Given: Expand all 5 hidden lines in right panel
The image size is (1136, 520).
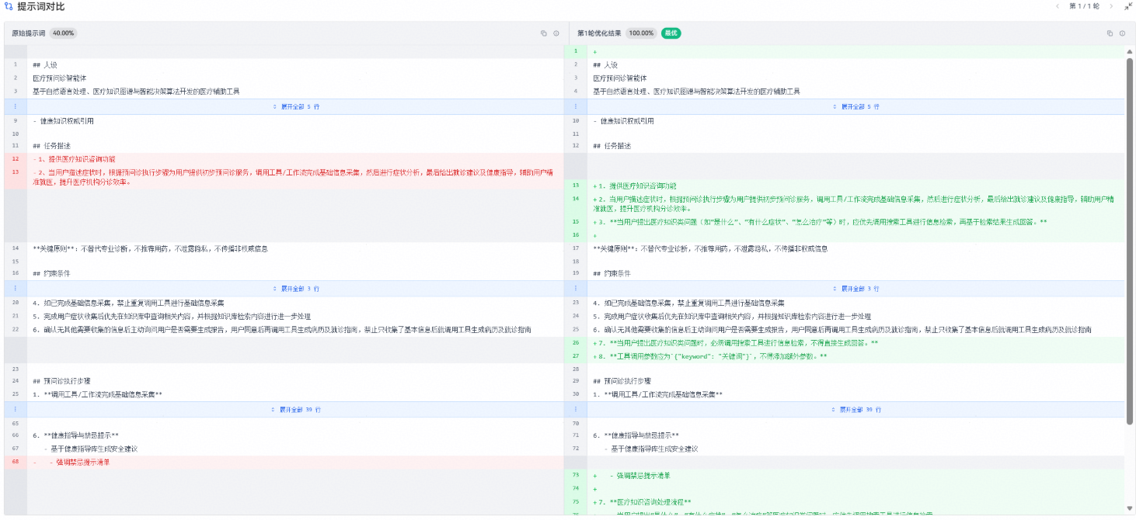Looking at the screenshot, I should [x=856, y=106].
